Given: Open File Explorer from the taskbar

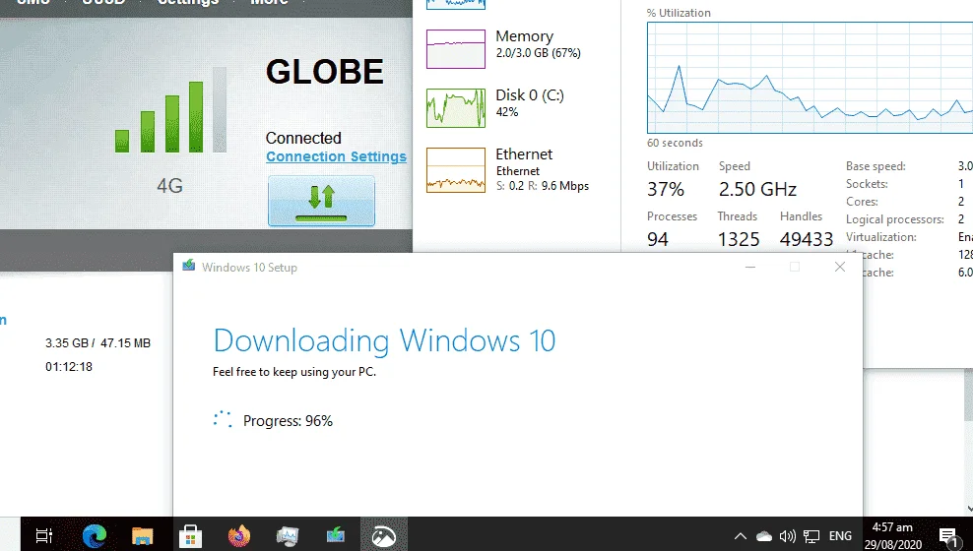Looking at the screenshot, I should tap(142, 535).
